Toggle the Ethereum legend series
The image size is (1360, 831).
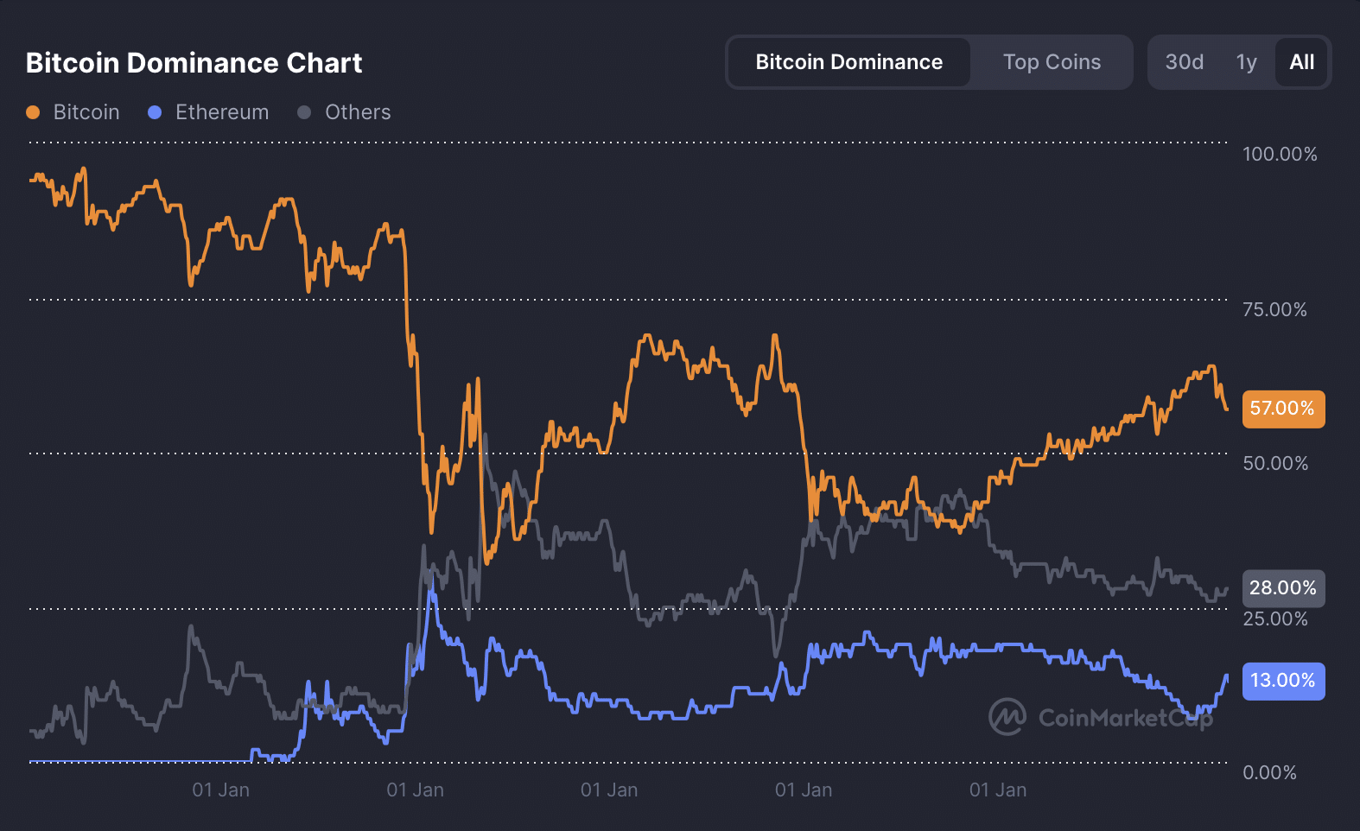[221, 112]
